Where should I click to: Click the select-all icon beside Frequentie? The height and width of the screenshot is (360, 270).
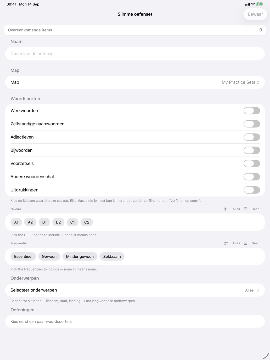[226, 243]
